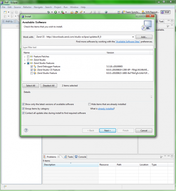
Task: Uncheck Zend Studio CE Feature checkbox
Action: (32, 70)
